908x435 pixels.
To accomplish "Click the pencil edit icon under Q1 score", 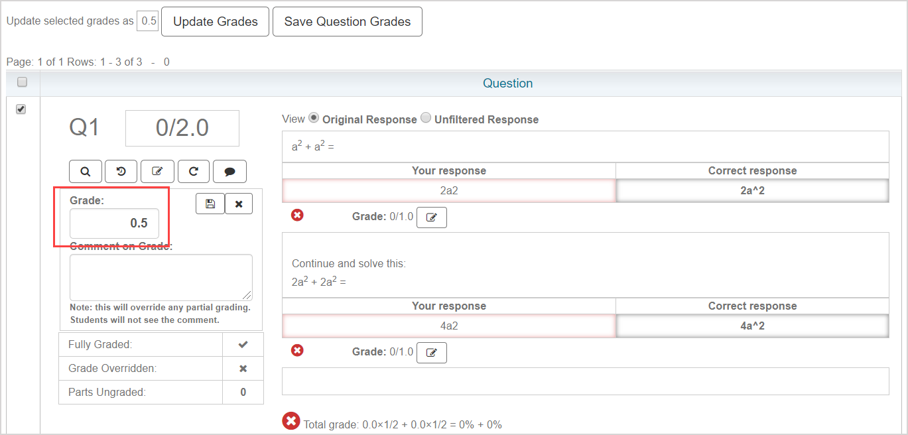I will (x=157, y=171).
